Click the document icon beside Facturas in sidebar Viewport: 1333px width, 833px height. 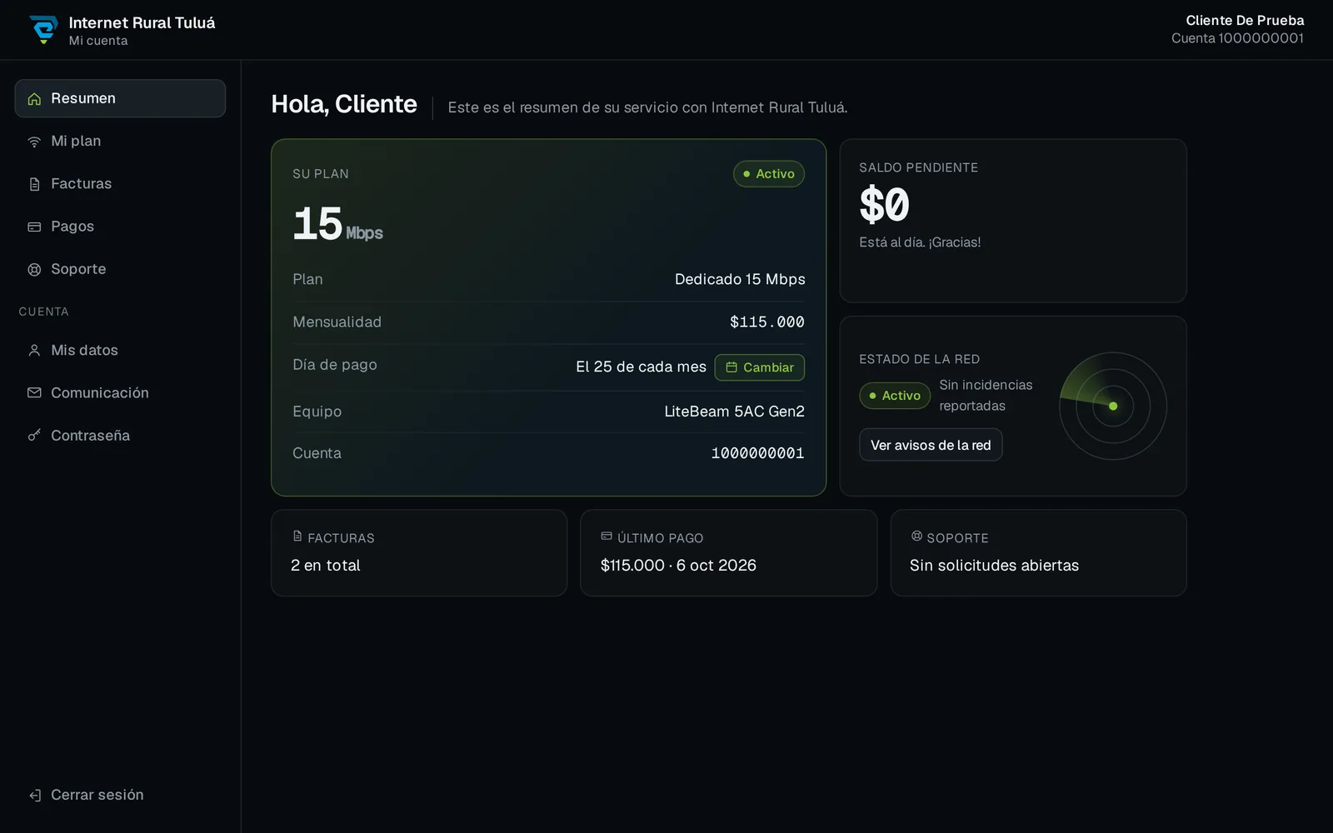(x=34, y=184)
